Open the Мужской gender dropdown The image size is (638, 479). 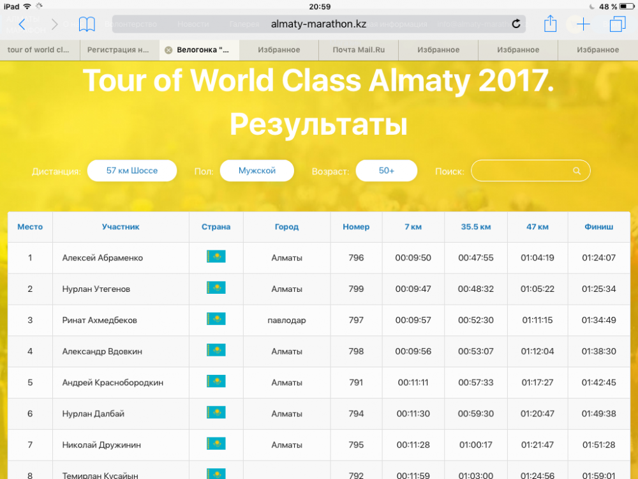[257, 171]
